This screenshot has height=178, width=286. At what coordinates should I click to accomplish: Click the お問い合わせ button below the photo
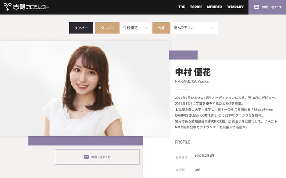[97, 157]
